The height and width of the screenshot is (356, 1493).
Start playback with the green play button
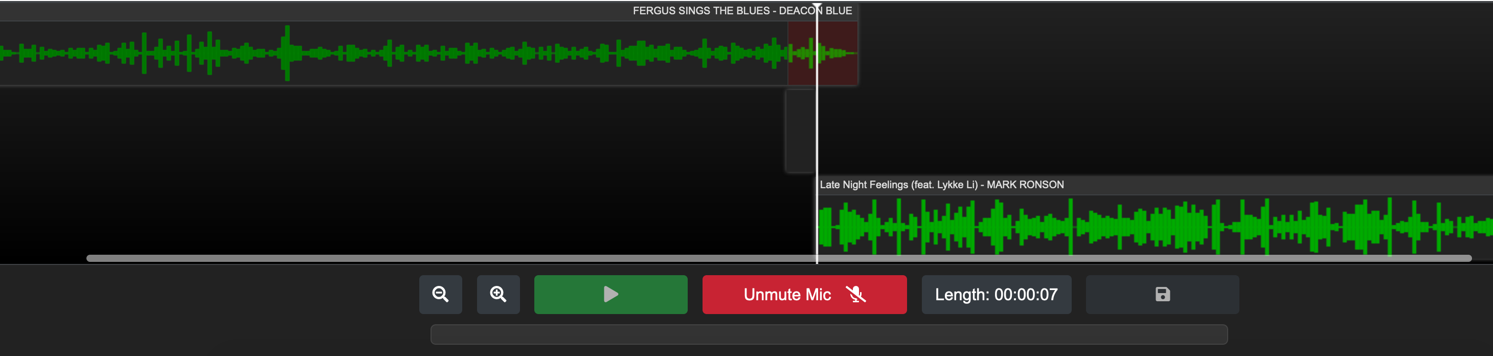[x=610, y=295]
